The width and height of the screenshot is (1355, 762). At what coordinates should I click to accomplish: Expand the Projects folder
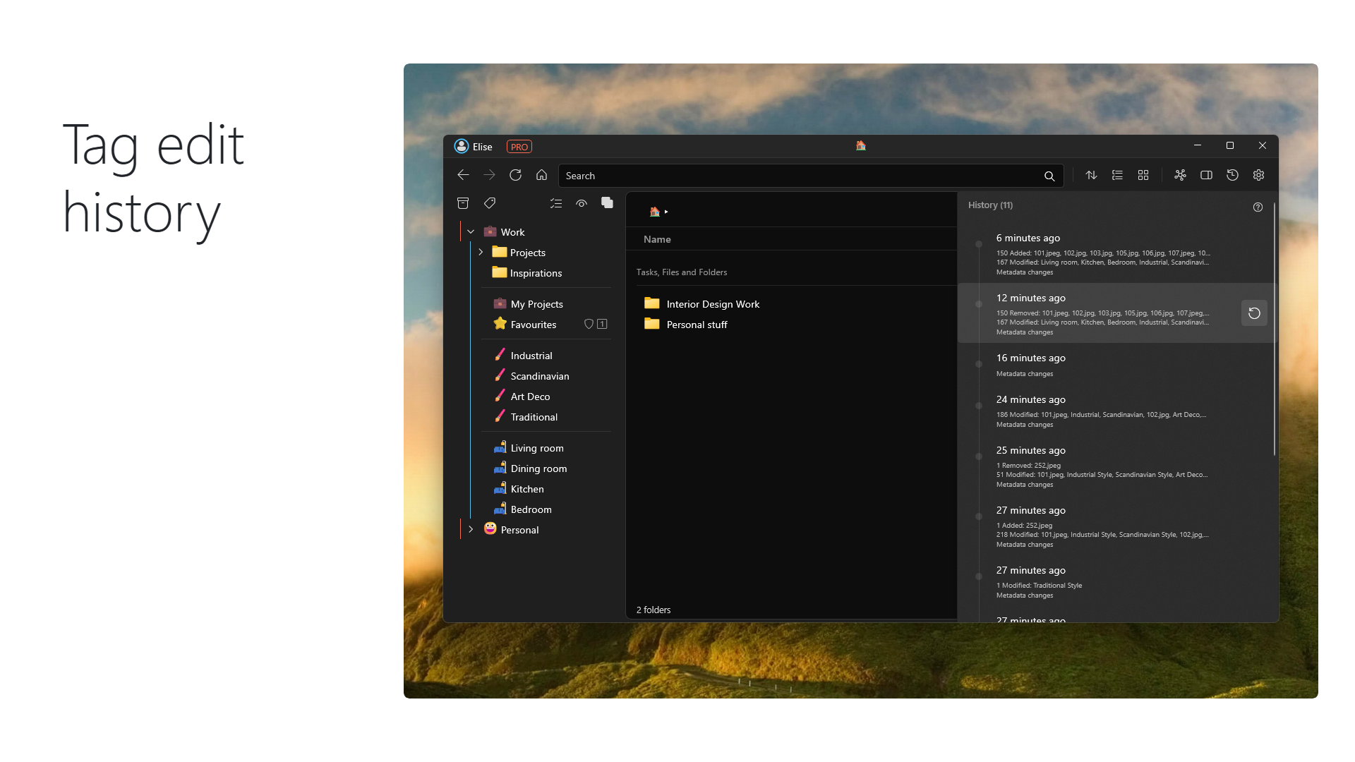point(481,252)
